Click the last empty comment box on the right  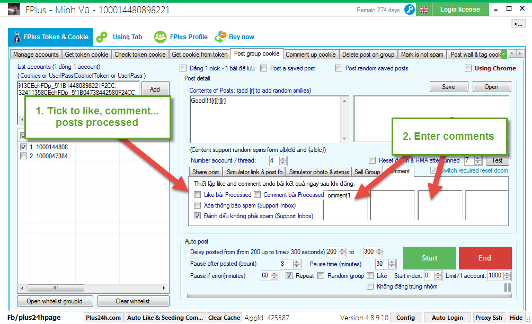click(486, 205)
